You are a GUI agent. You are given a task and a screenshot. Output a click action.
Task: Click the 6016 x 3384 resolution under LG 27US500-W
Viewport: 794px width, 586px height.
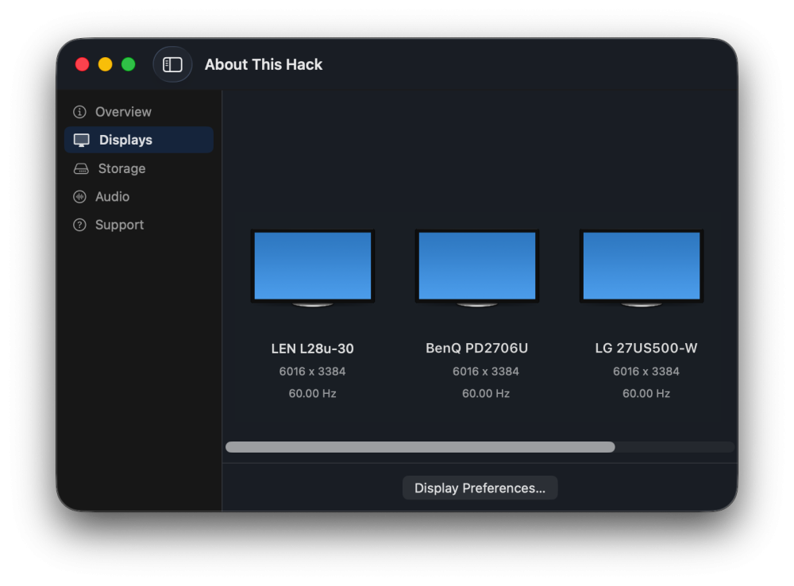[646, 372]
